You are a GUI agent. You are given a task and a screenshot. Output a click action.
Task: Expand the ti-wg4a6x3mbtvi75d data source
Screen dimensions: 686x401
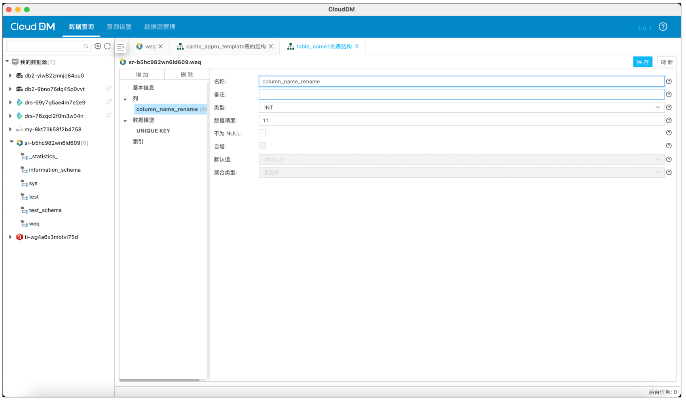(10, 237)
